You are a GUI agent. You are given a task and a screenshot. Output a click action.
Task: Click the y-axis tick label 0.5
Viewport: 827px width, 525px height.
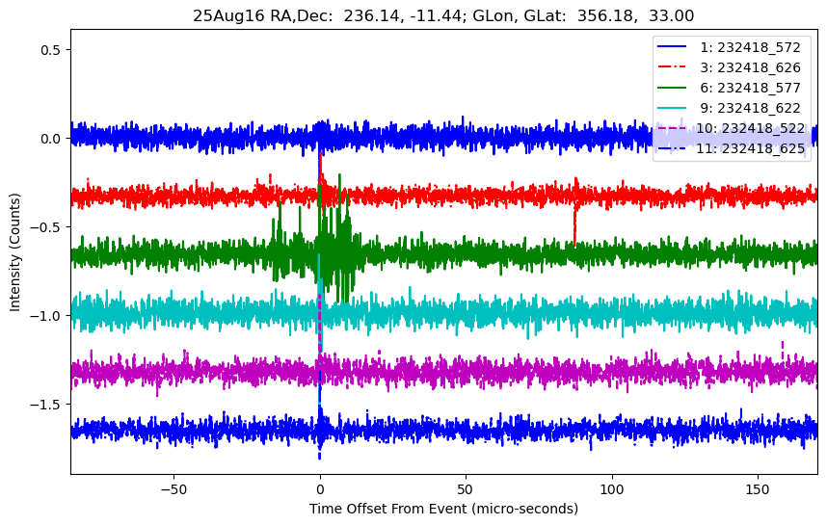[x=51, y=50]
